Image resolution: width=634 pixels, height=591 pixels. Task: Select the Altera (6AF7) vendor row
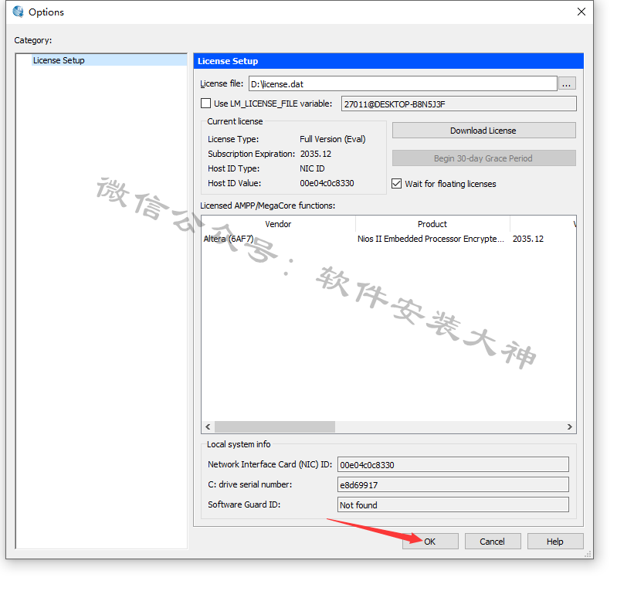coord(229,239)
